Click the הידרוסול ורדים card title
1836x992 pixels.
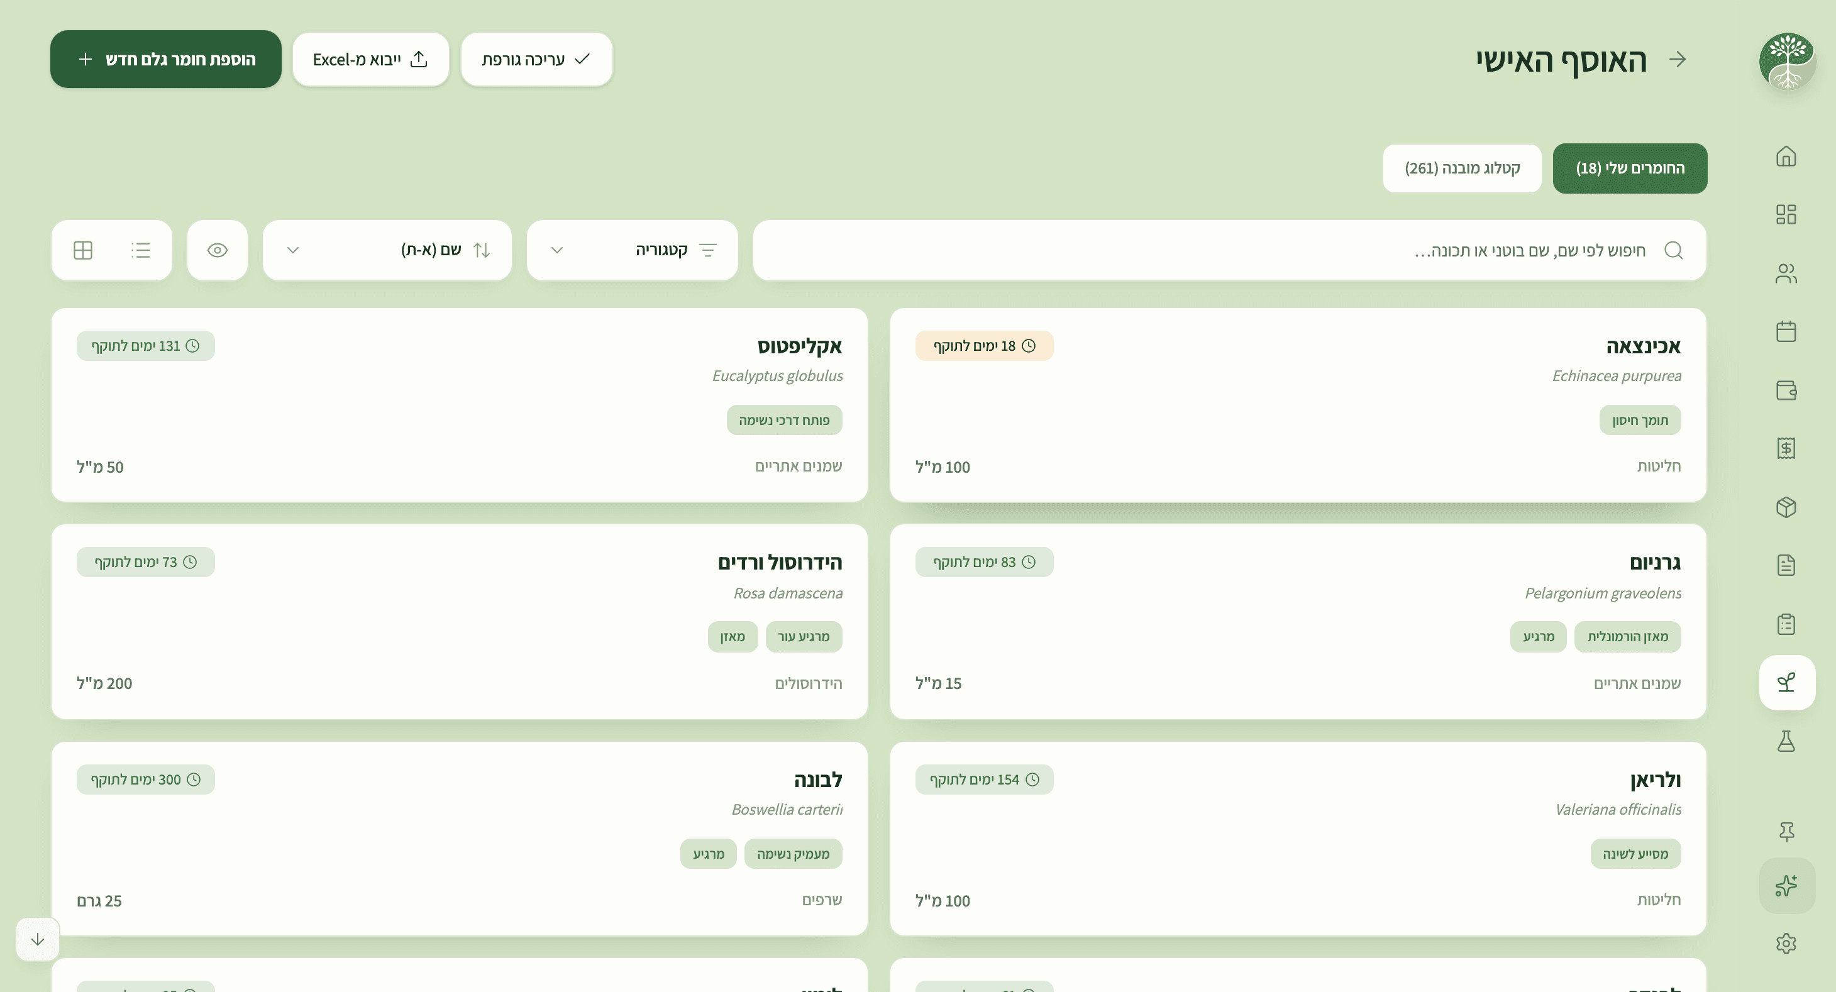[x=780, y=562]
